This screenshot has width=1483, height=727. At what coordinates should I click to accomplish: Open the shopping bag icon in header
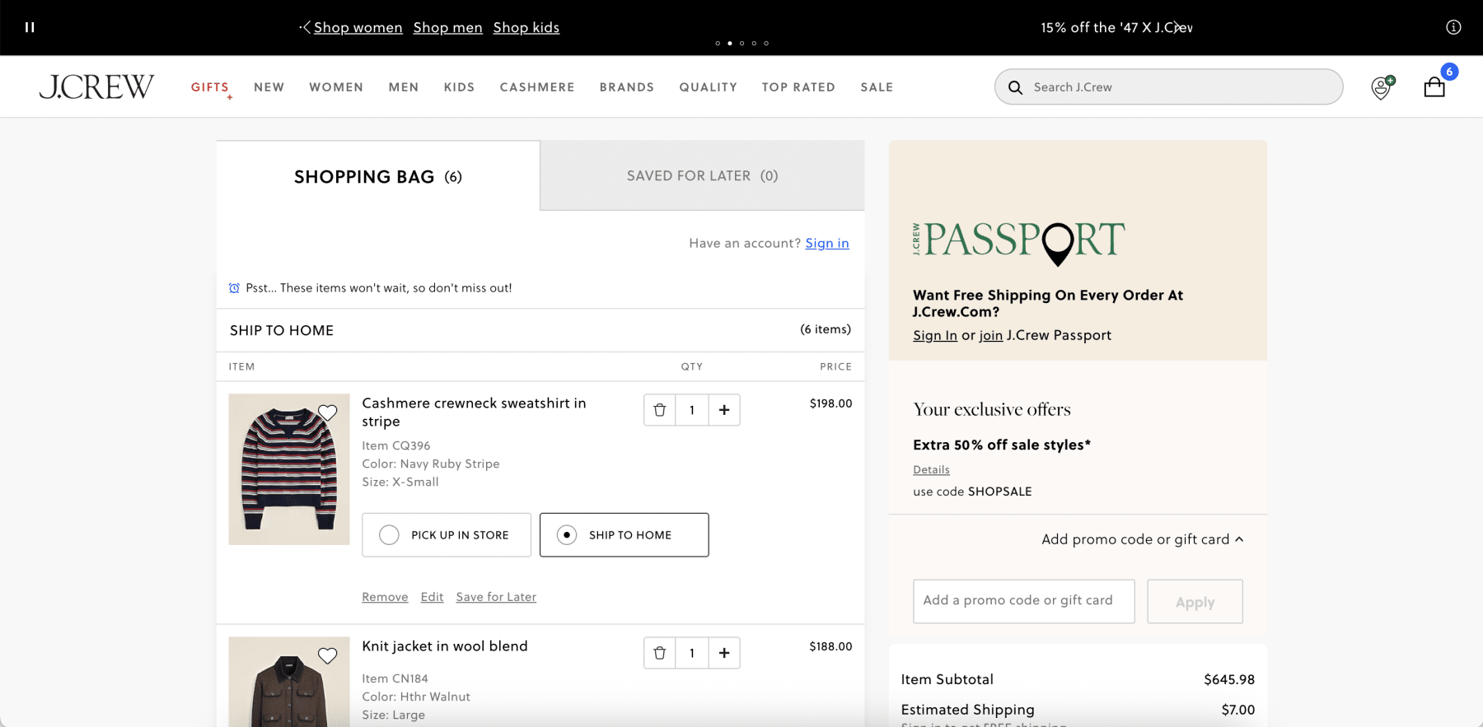[1434, 87]
